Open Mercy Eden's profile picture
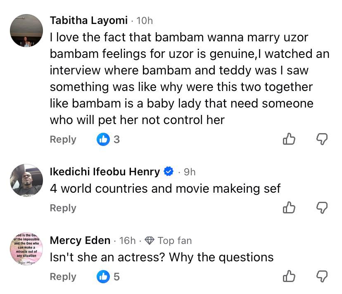The width and height of the screenshot is (342, 294). coord(26,249)
